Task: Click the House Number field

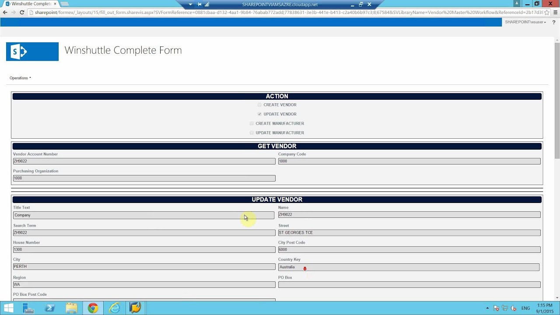Action: [144, 249]
